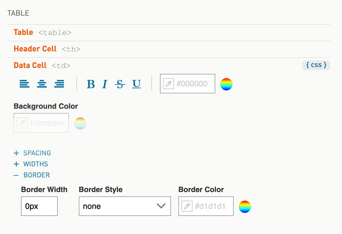Toggle strikethrough formatting for data cell
342x234 pixels.
120,84
